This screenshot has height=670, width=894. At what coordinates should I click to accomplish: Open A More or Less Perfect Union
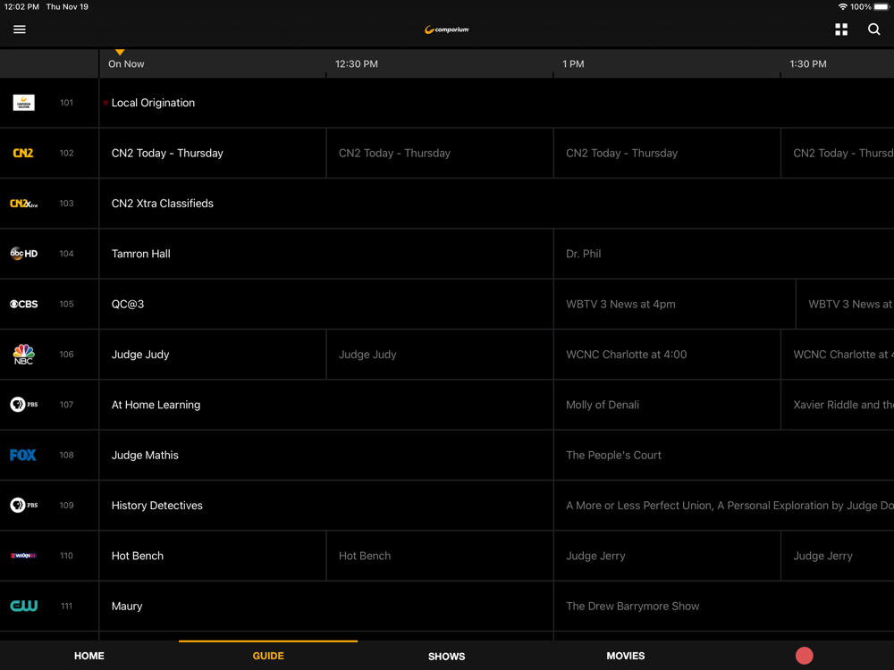724,506
